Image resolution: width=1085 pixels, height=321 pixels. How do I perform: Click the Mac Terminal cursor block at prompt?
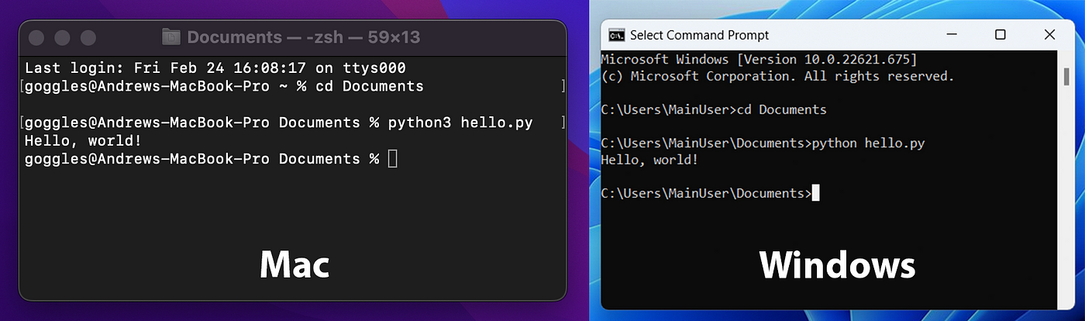coord(392,159)
